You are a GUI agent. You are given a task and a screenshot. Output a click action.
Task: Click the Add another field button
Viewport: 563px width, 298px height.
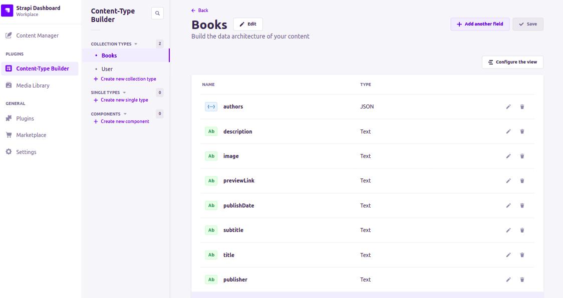click(479, 24)
